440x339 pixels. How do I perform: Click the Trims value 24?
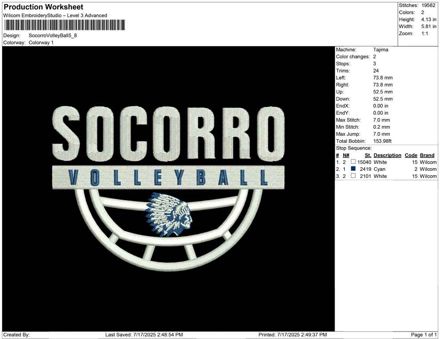pyautogui.click(x=376, y=71)
